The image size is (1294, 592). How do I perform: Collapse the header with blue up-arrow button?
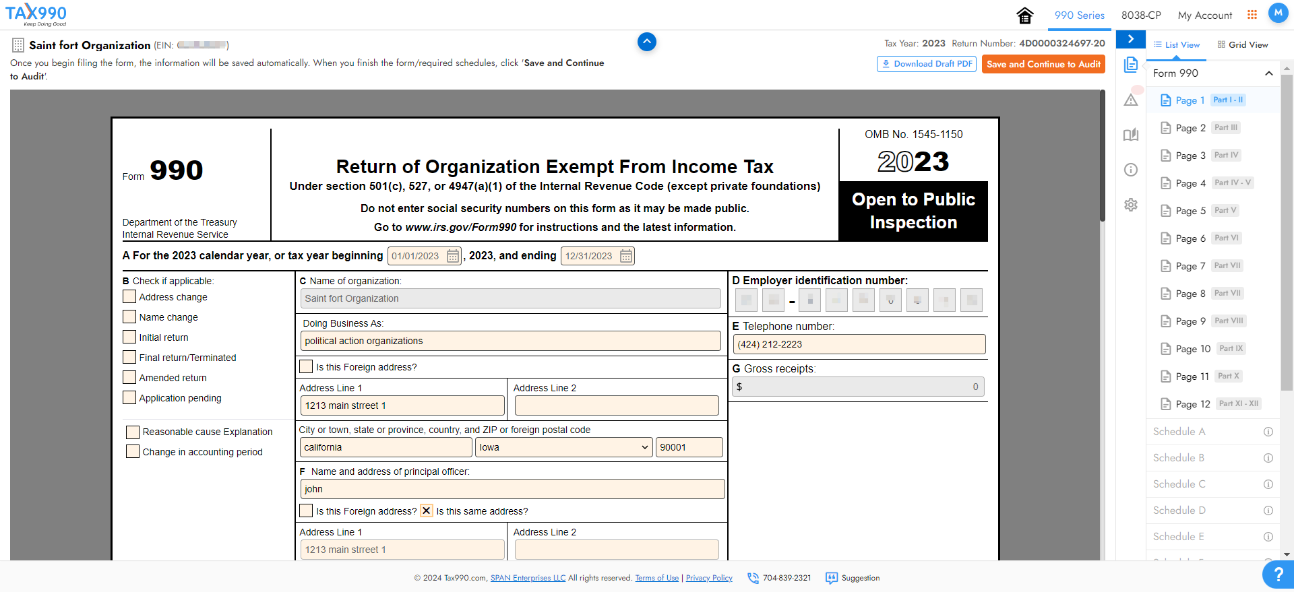(646, 42)
